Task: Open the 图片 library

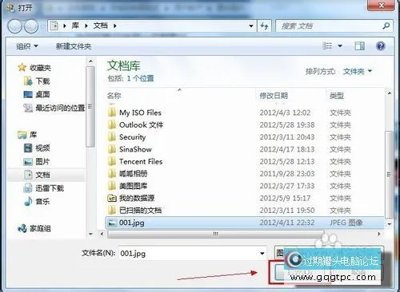Action: point(42,161)
